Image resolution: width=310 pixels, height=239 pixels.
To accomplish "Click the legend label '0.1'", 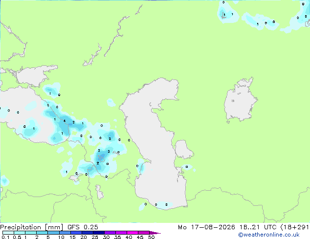I will pyautogui.click(x=5, y=237).
